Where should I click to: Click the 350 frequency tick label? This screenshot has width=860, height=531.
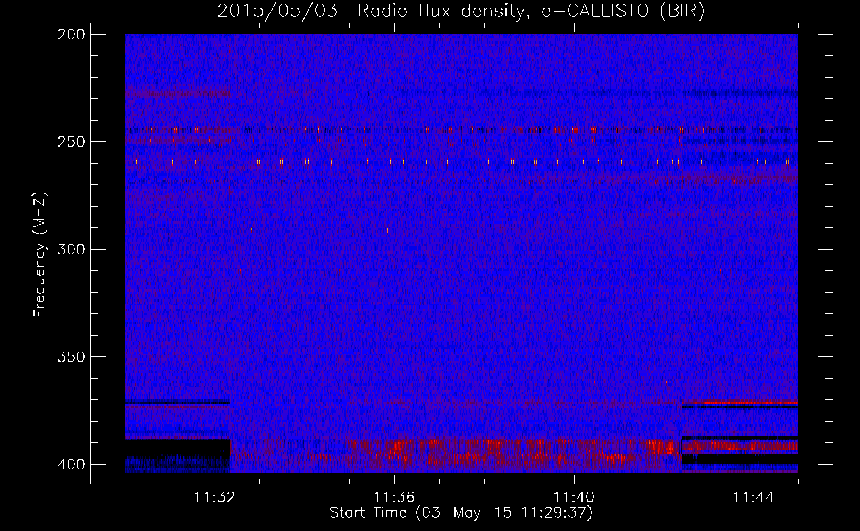coord(71,356)
